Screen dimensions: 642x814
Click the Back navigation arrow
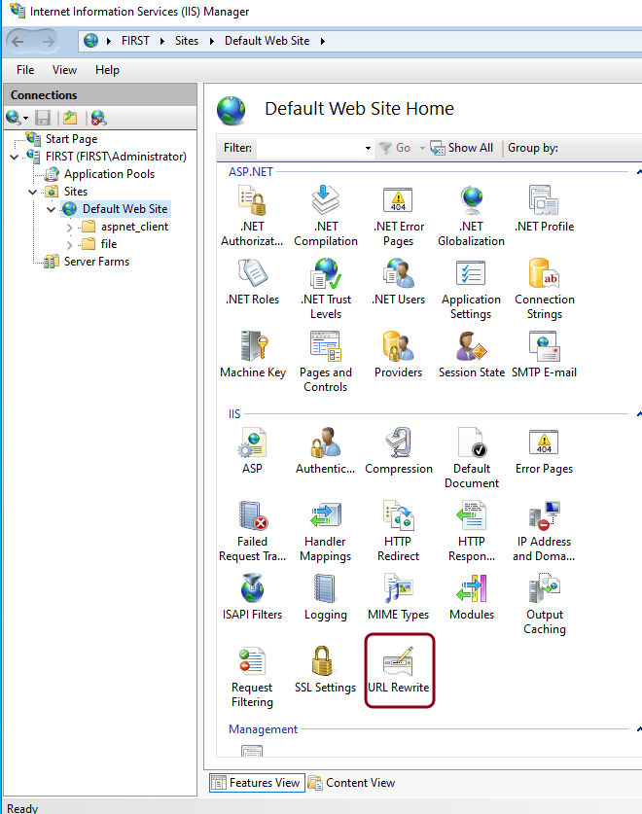[x=18, y=42]
